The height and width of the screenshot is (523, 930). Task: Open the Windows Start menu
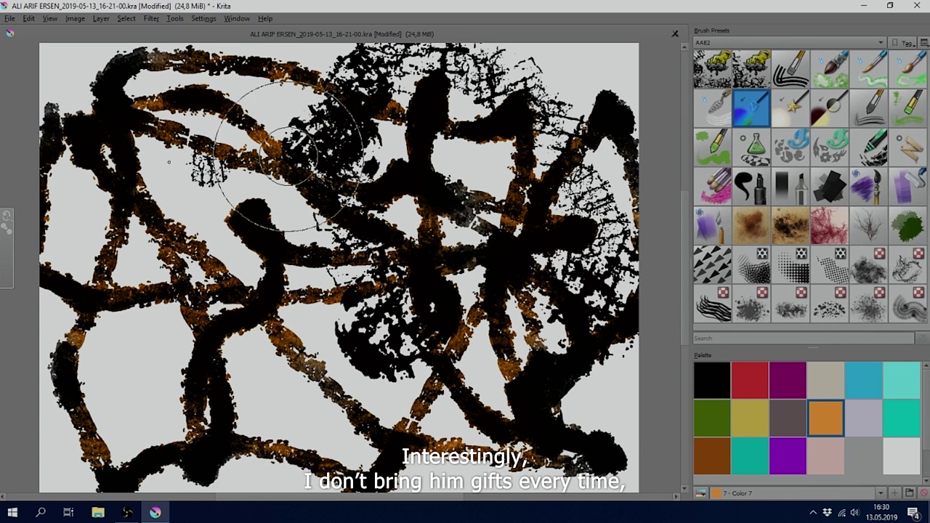point(12,513)
